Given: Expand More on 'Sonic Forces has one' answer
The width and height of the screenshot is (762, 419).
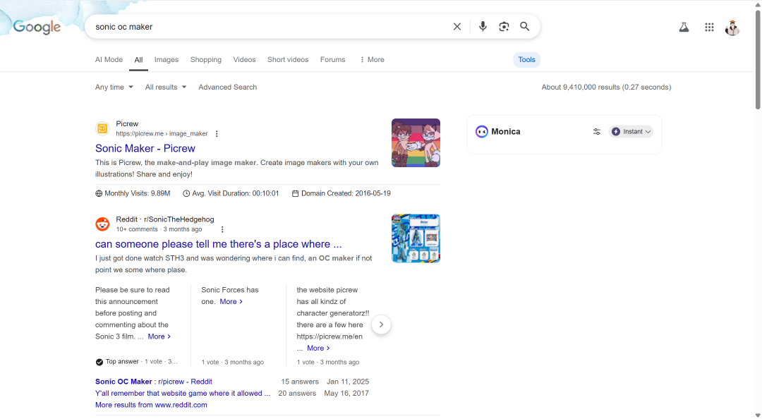Looking at the screenshot, I should [x=231, y=301].
